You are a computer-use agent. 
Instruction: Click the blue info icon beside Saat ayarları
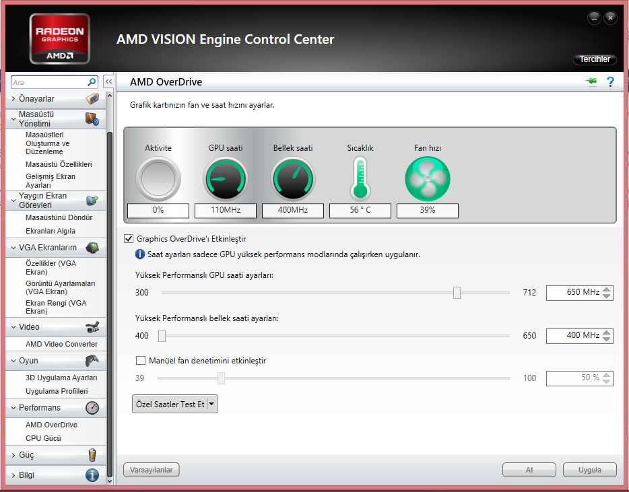pos(139,254)
